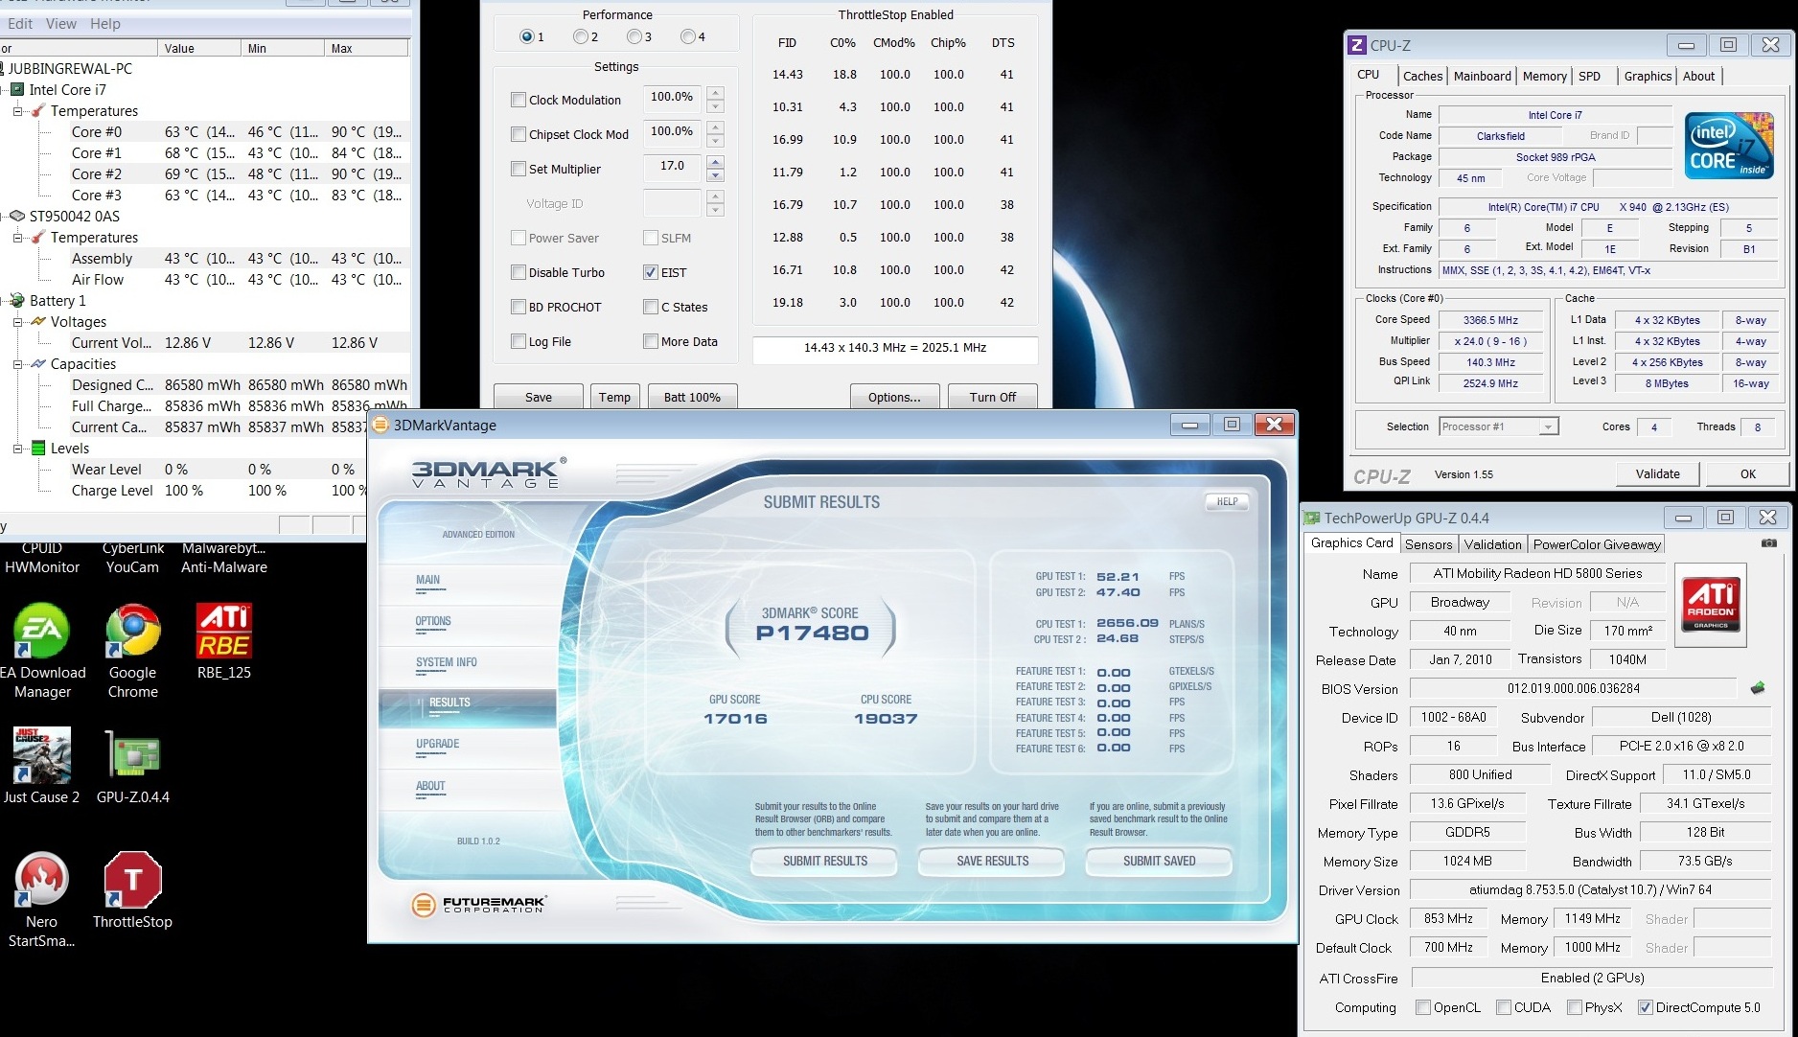Enable the More Data checkbox

(651, 341)
